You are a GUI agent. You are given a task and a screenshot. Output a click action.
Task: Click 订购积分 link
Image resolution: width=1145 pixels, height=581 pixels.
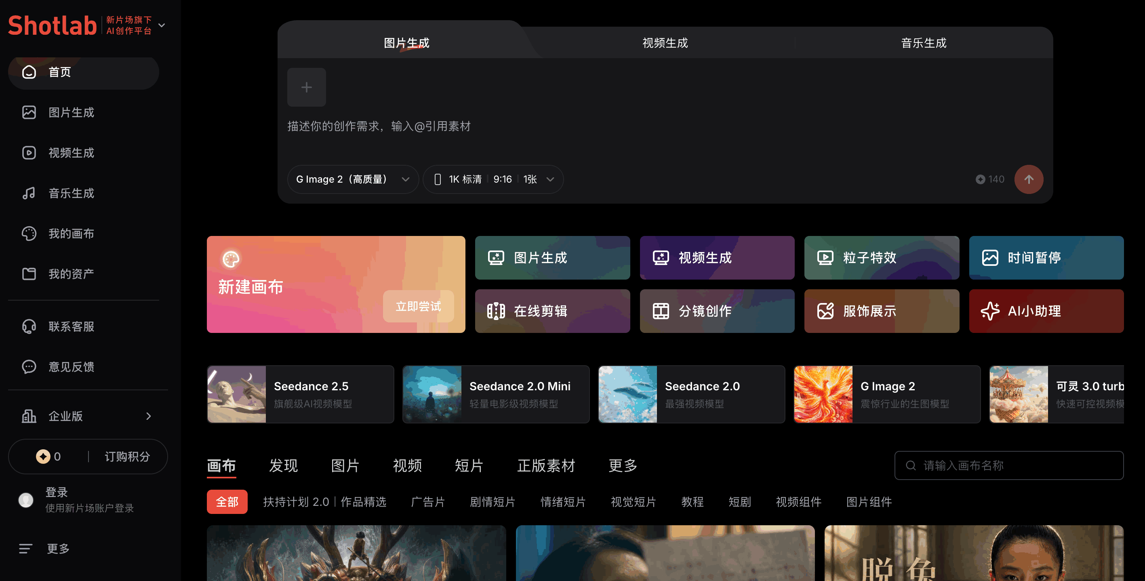[127, 457]
